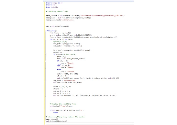Click the 'elif id_ == 1:' line
177x125 pixels.
(x=63, y=65)
